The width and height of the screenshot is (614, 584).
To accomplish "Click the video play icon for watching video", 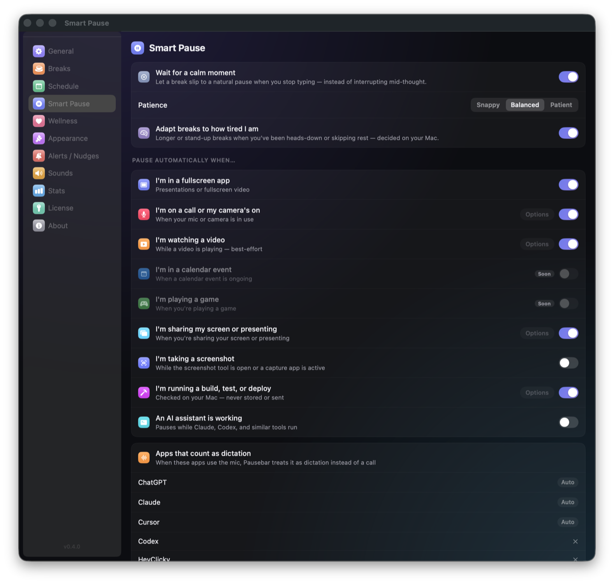I will pos(144,244).
